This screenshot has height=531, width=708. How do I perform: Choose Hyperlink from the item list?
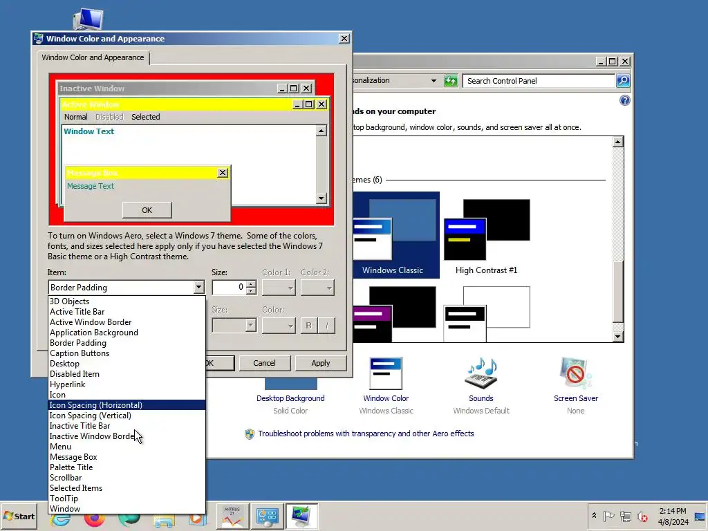[x=127, y=384]
